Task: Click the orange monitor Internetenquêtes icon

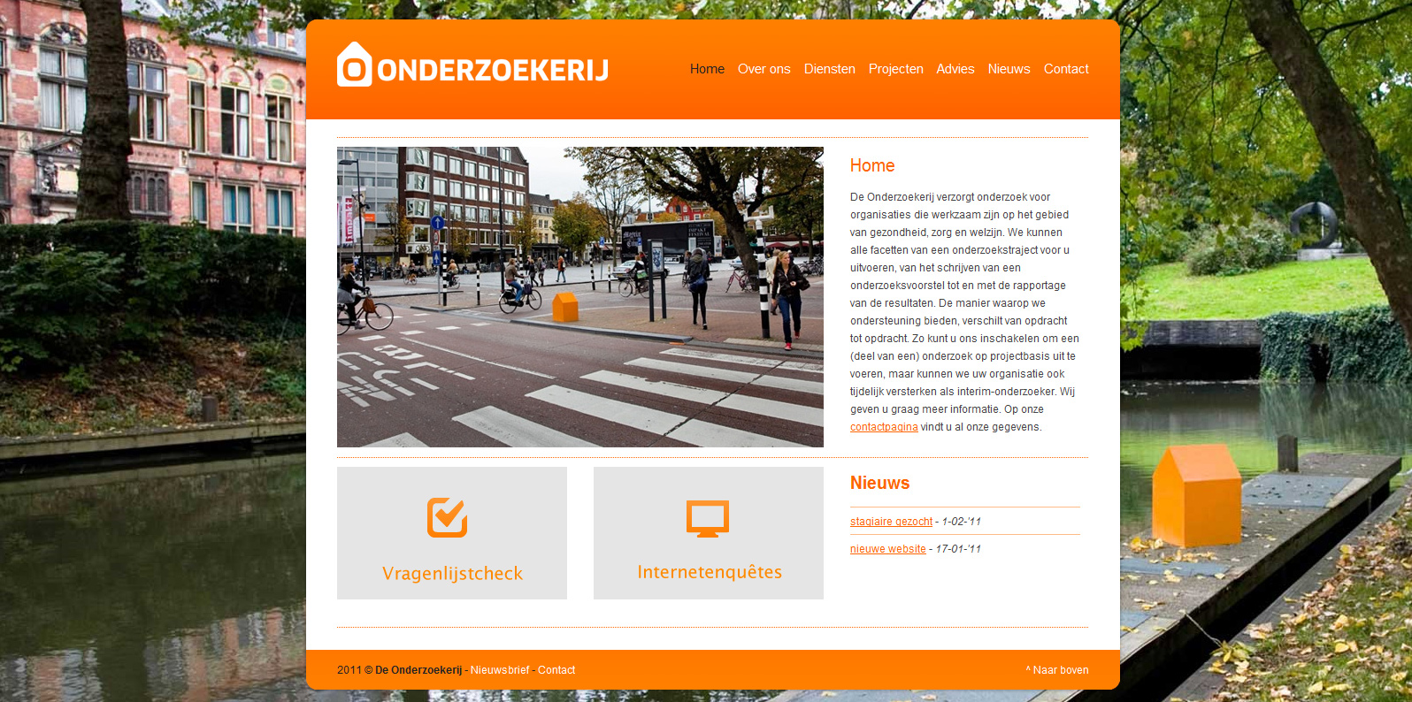Action: click(x=708, y=519)
